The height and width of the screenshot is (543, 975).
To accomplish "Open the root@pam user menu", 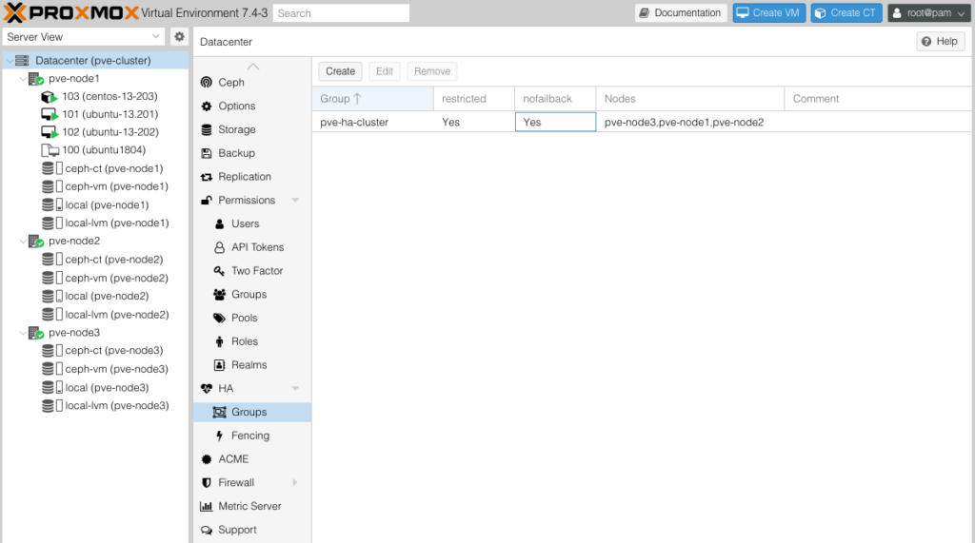I will [x=929, y=12].
